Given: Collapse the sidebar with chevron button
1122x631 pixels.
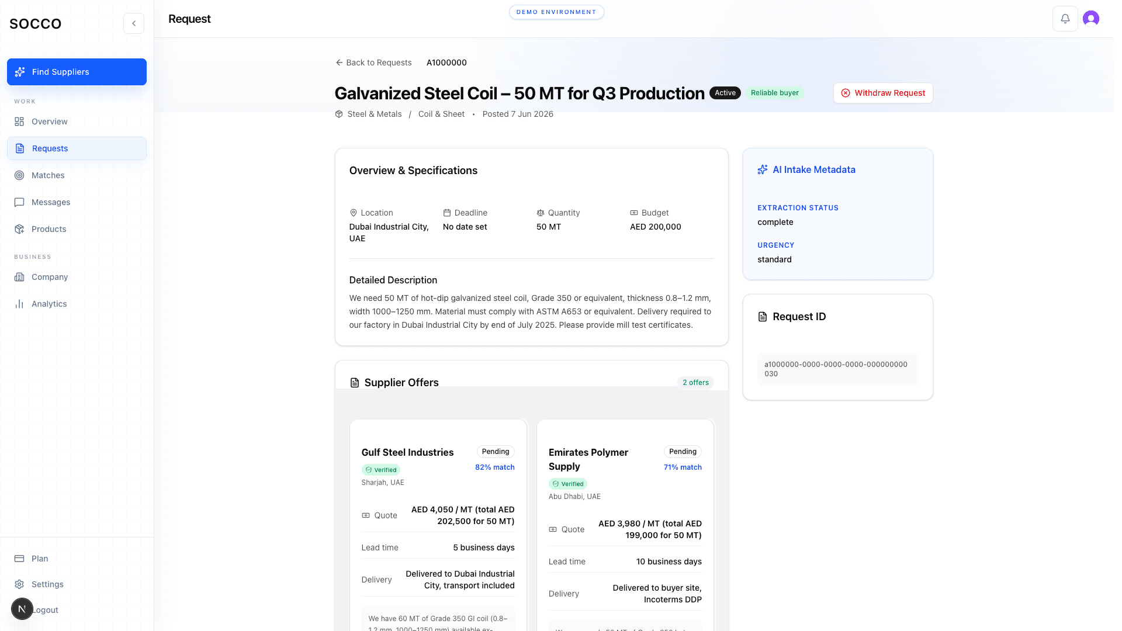Looking at the screenshot, I should (x=134, y=23).
